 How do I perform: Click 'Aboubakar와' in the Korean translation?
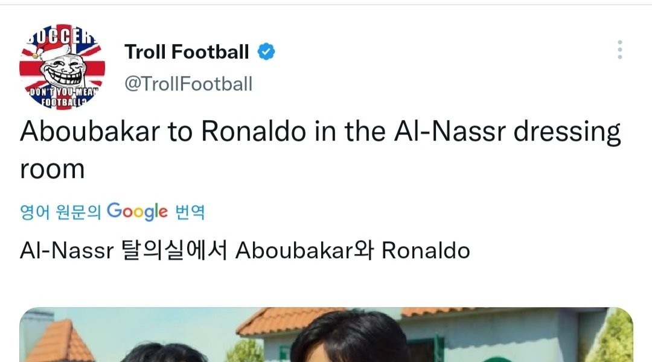304,250
